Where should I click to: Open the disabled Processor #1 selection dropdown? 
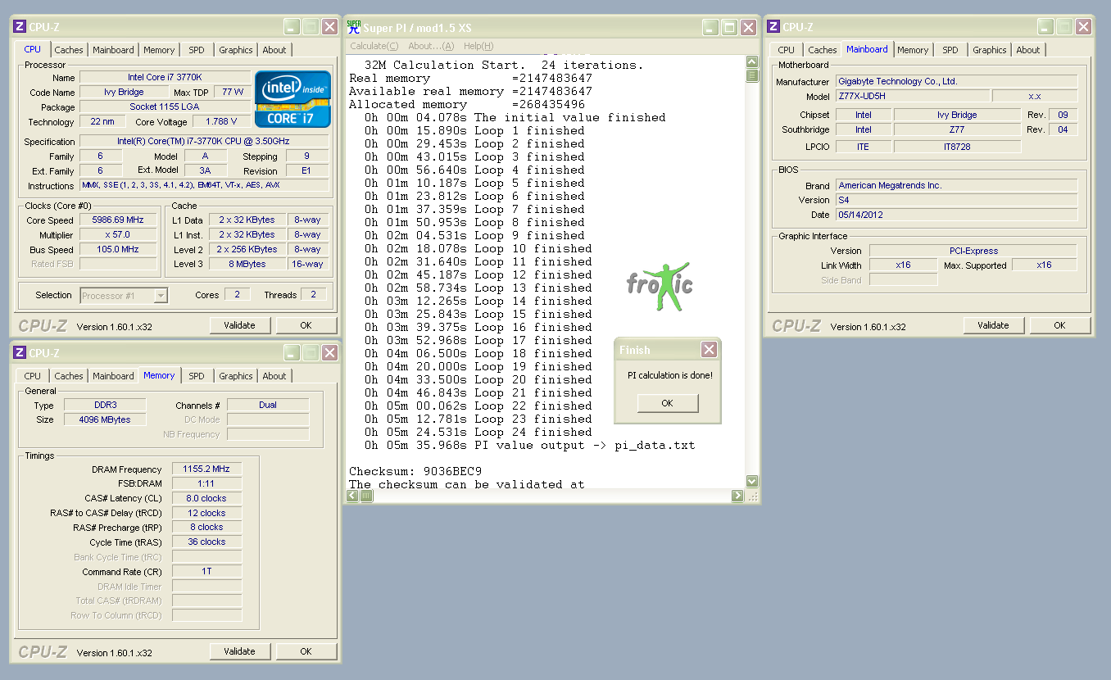point(124,296)
